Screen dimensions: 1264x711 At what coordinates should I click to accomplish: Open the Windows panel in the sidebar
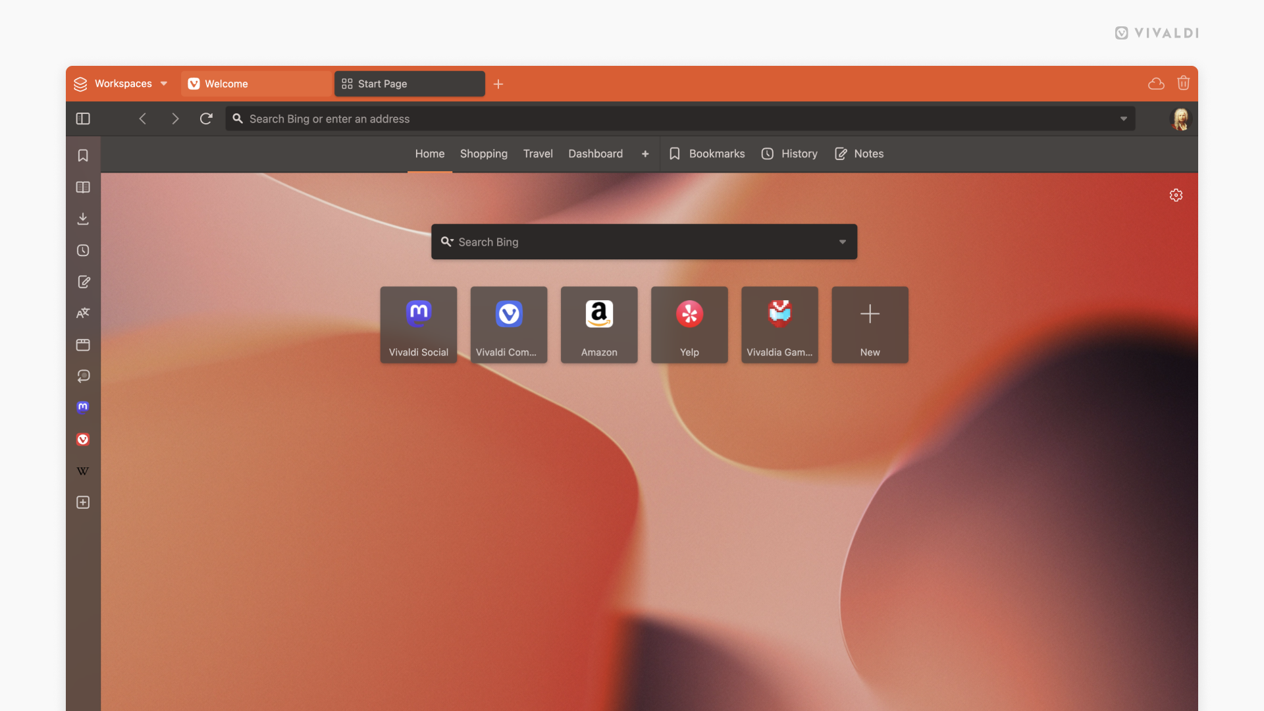[x=83, y=344]
